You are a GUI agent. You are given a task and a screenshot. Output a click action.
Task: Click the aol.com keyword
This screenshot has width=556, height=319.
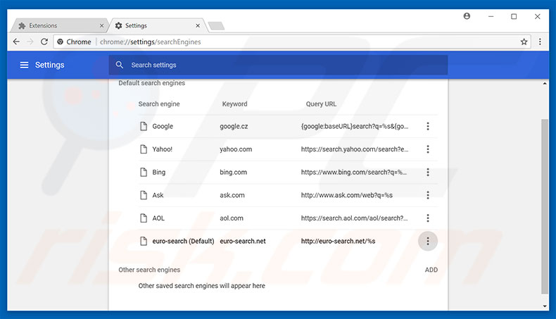click(x=232, y=218)
